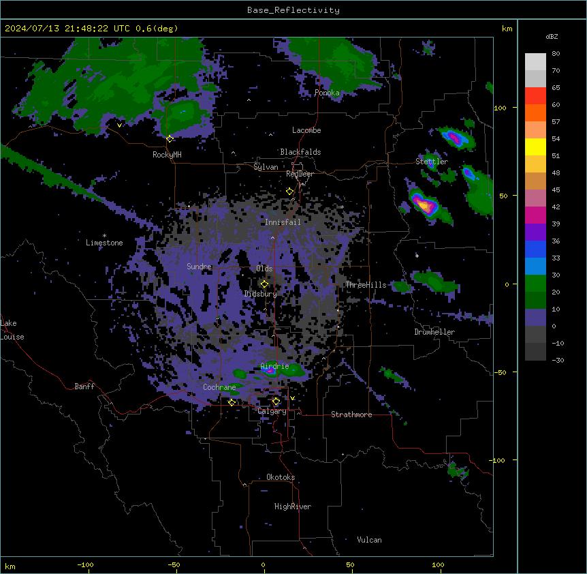Click the bright green 20–30 dBZ legend swatch
Viewport: 587px width, 574px height.
(x=535, y=284)
